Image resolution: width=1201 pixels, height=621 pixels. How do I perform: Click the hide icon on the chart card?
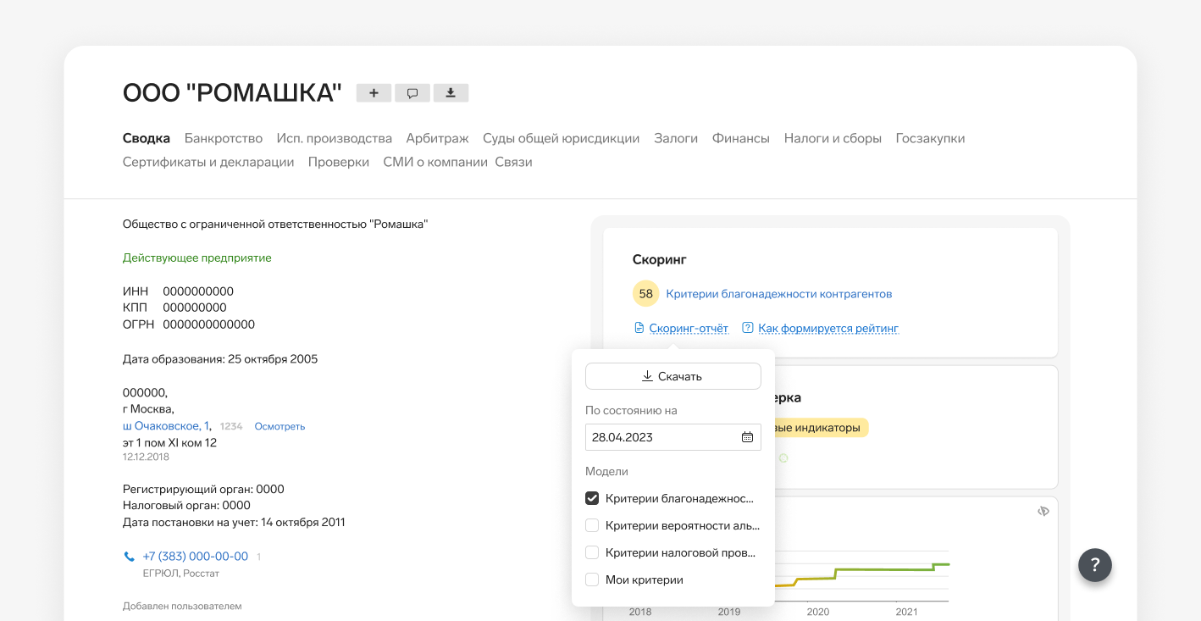click(1043, 511)
